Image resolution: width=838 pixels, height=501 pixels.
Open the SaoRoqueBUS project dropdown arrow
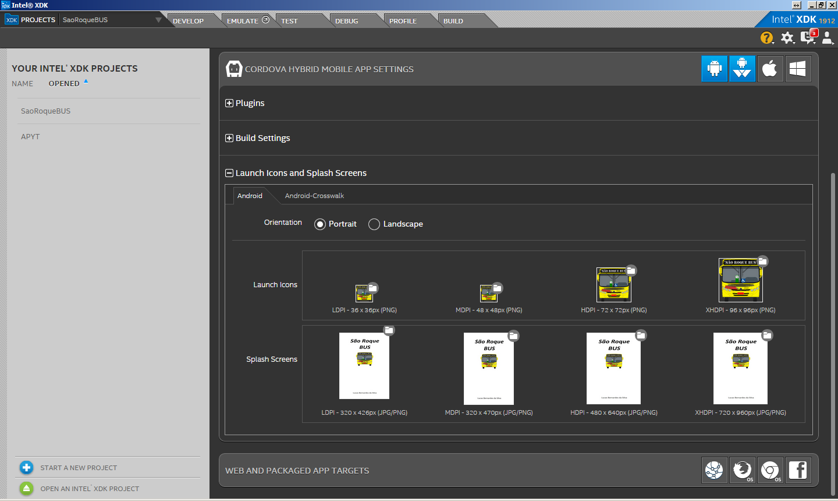(x=158, y=20)
